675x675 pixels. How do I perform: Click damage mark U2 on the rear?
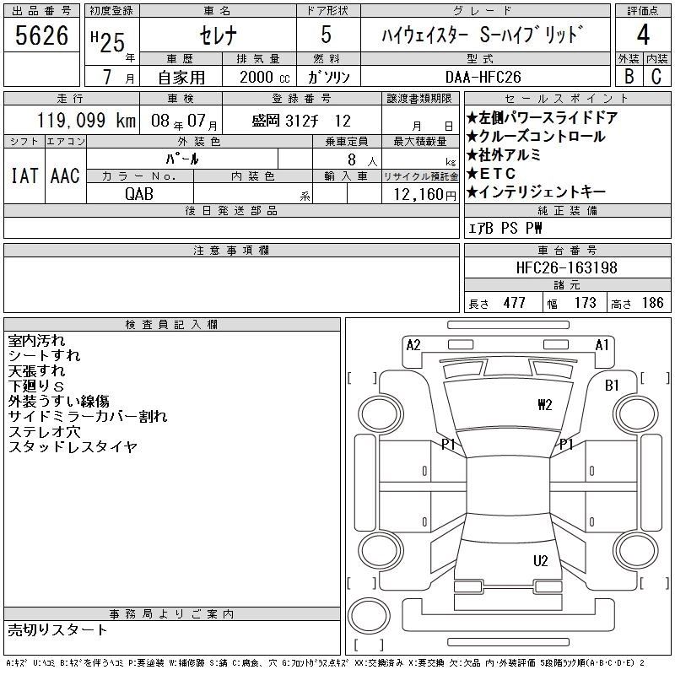click(x=540, y=560)
